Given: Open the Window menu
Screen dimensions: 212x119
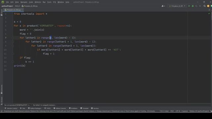Looking at the screenshot, I should pos(61,2).
